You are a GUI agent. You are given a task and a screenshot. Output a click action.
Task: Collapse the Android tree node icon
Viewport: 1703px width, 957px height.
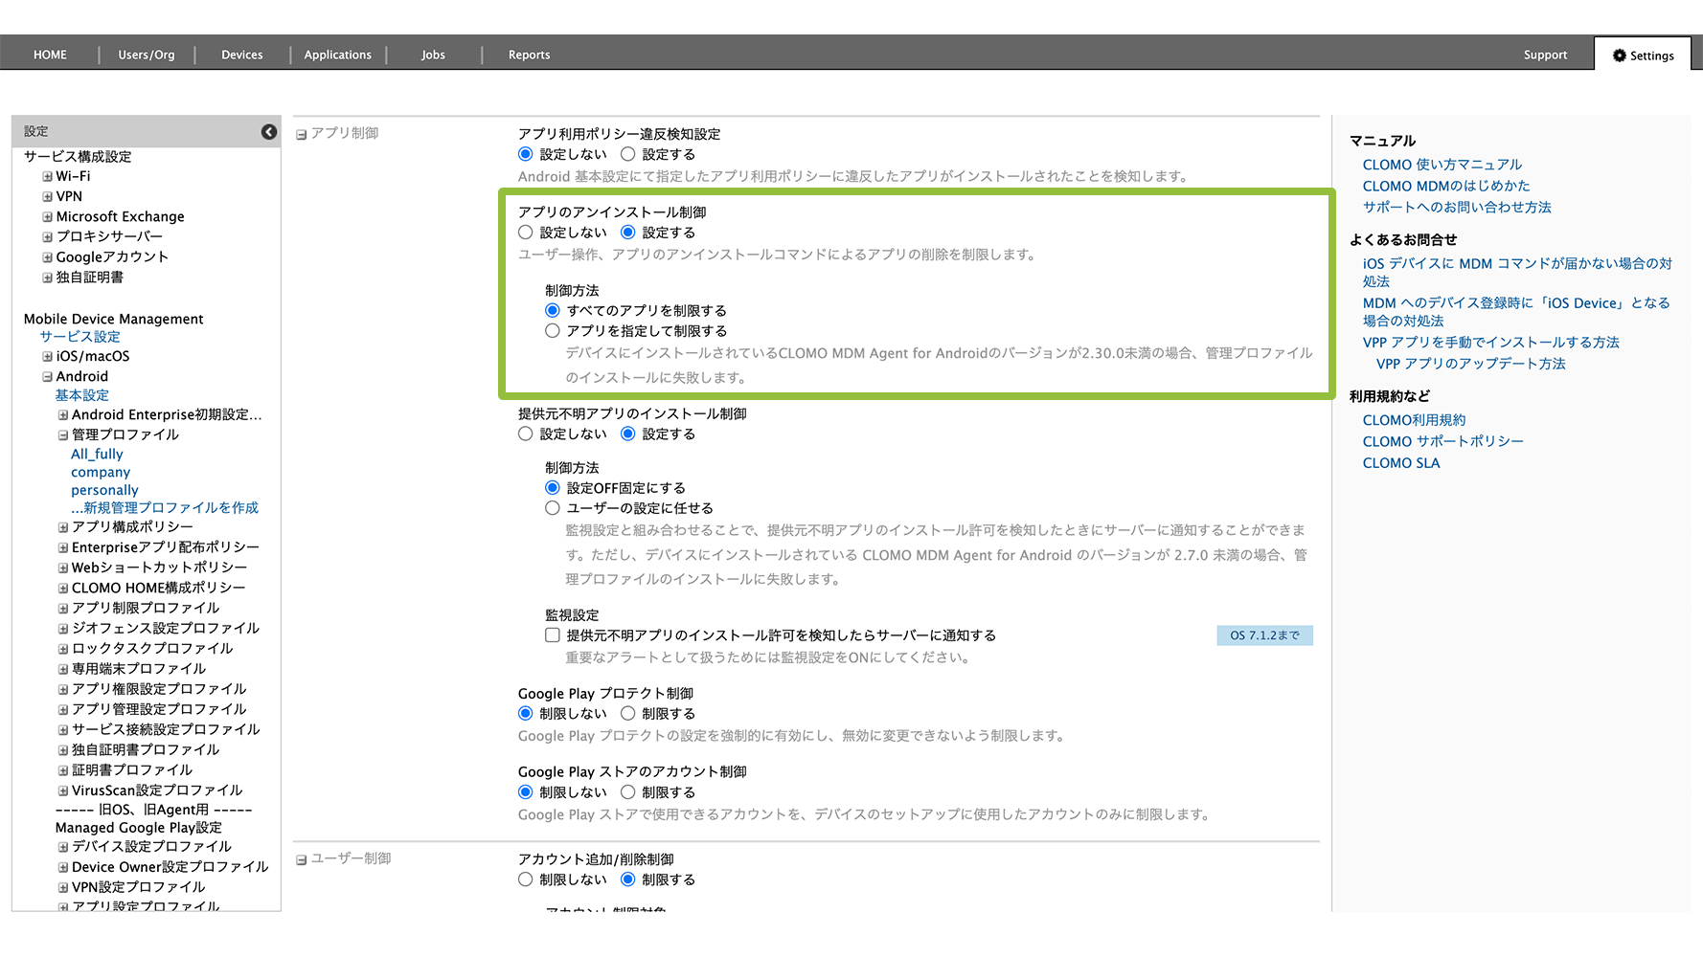tap(47, 377)
